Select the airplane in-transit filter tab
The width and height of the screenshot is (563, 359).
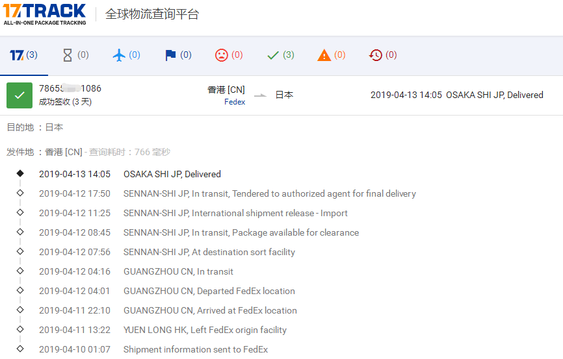pyautogui.click(x=126, y=55)
